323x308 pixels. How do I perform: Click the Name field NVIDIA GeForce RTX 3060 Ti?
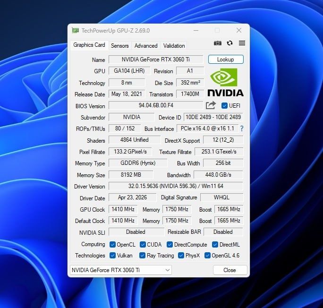coord(156,60)
